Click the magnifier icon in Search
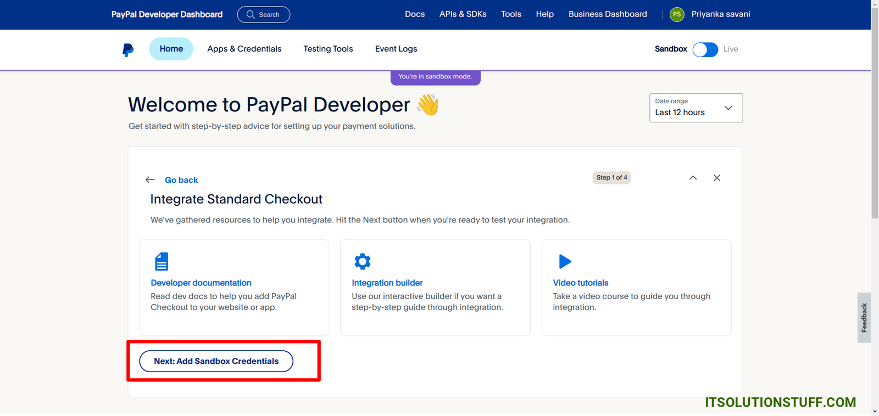This screenshot has height=416, width=879. pyautogui.click(x=251, y=15)
